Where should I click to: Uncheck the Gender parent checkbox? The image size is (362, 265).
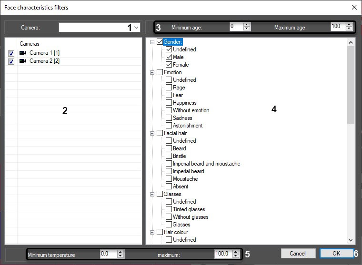click(x=160, y=42)
